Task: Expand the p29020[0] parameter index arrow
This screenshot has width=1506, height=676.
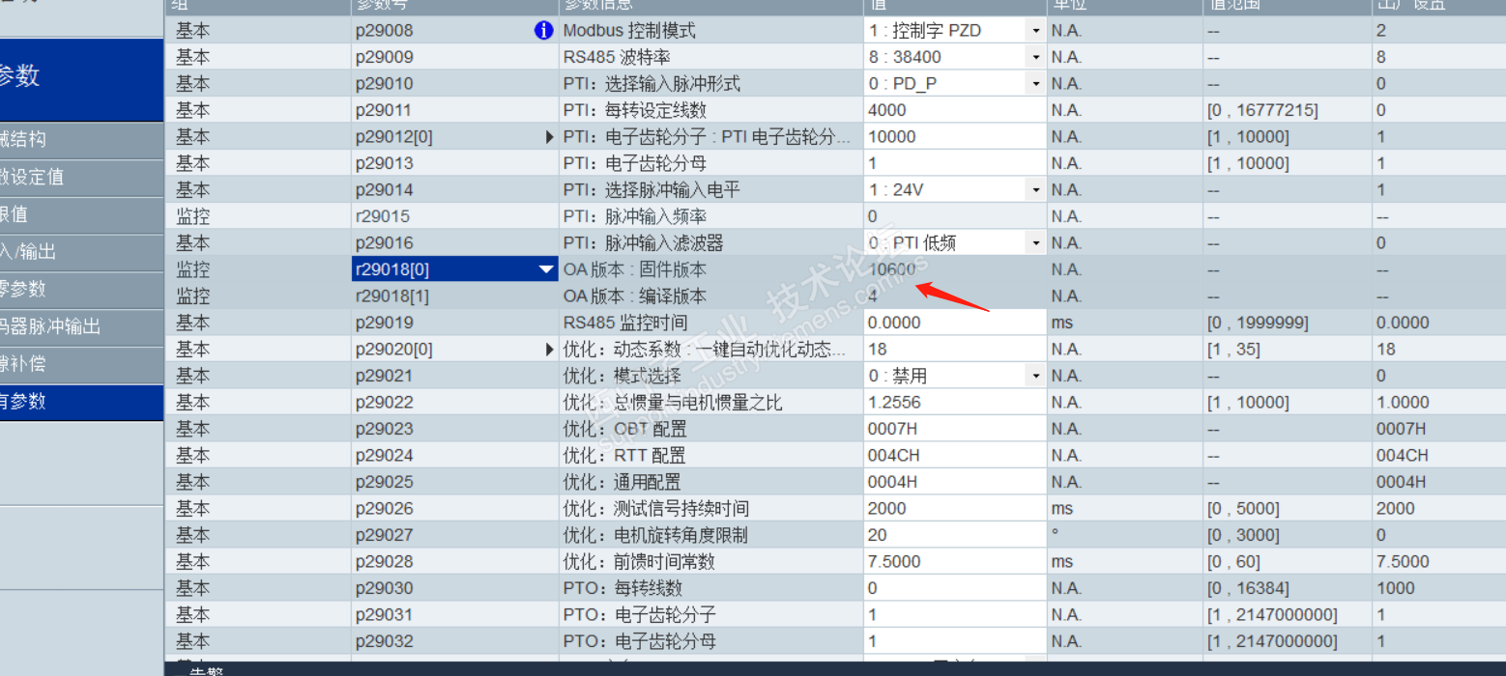Action: [550, 350]
